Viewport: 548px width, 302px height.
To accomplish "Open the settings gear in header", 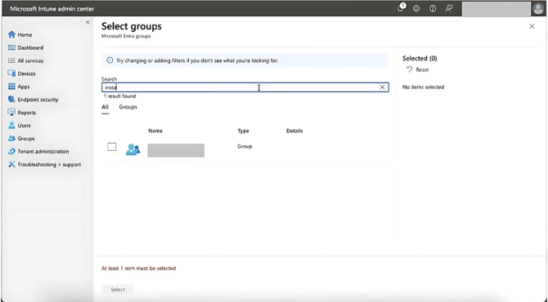I will [416, 9].
